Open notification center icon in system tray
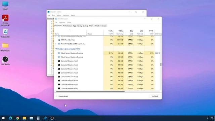This screenshot has width=215, height=121. pos(212,118)
